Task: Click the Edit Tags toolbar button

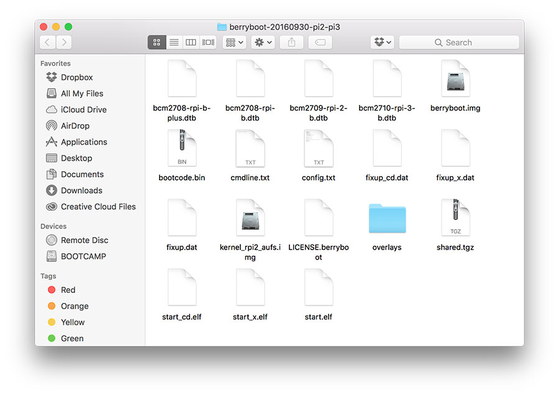Action: tap(319, 42)
